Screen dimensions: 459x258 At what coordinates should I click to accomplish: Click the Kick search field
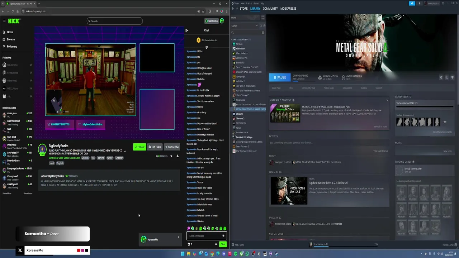coord(115,21)
